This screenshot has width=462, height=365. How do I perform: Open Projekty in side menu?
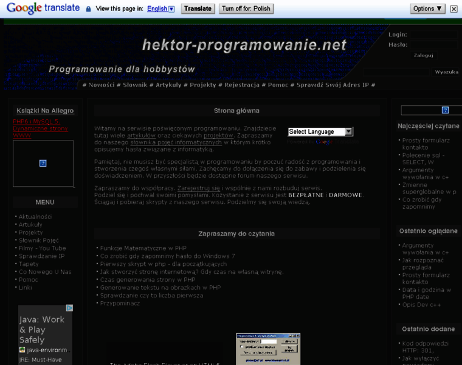(x=30, y=232)
